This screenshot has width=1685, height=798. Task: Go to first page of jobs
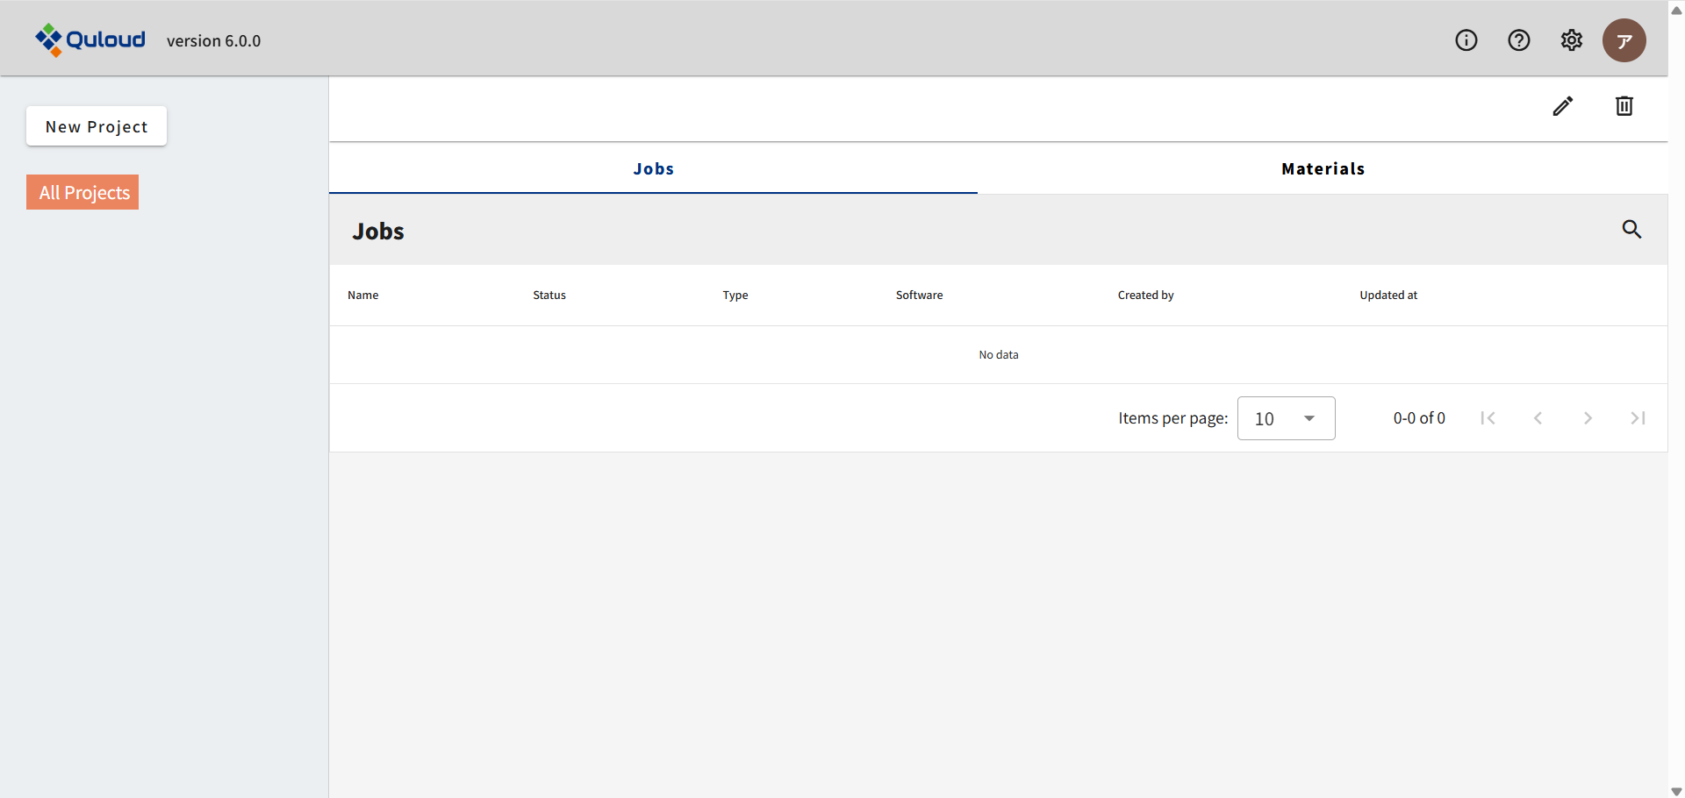(x=1488, y=418)
